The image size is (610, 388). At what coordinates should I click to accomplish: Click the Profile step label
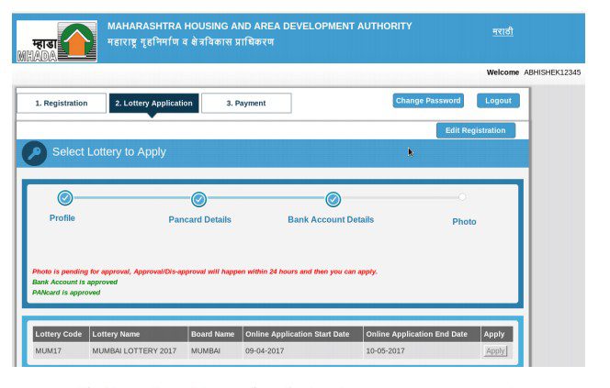pos(62,218)
